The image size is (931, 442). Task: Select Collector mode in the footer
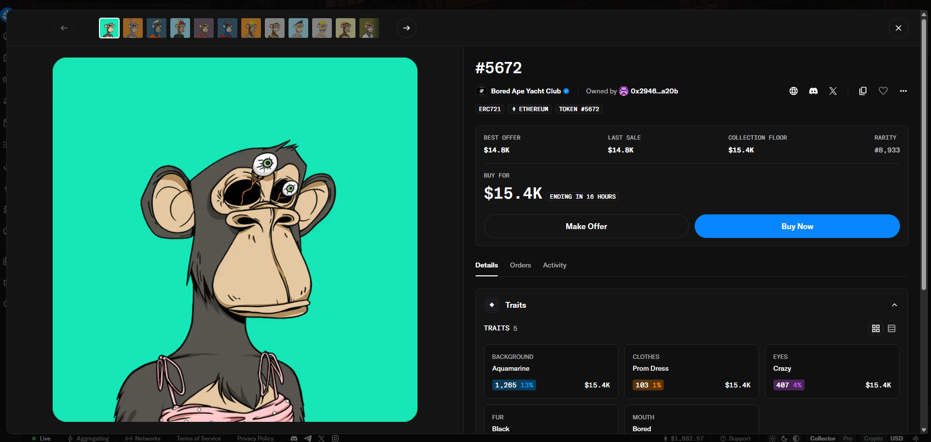tap(823, 439)
